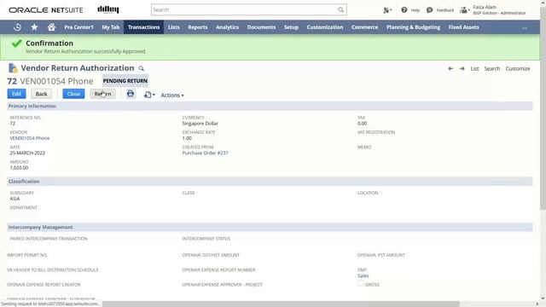
Task: Go to the Home house icon
Action: [51, 26]
